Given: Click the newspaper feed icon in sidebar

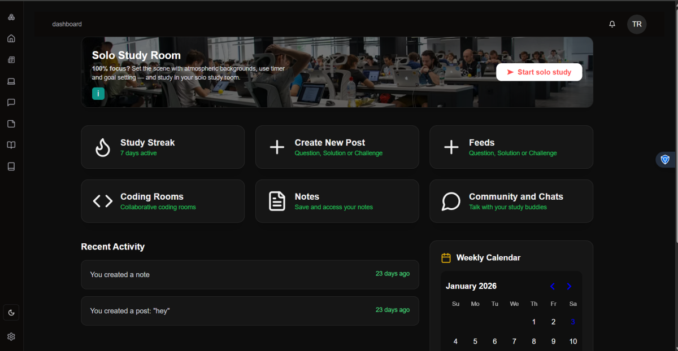Looking at the screenshot, I should pos(11,60).
